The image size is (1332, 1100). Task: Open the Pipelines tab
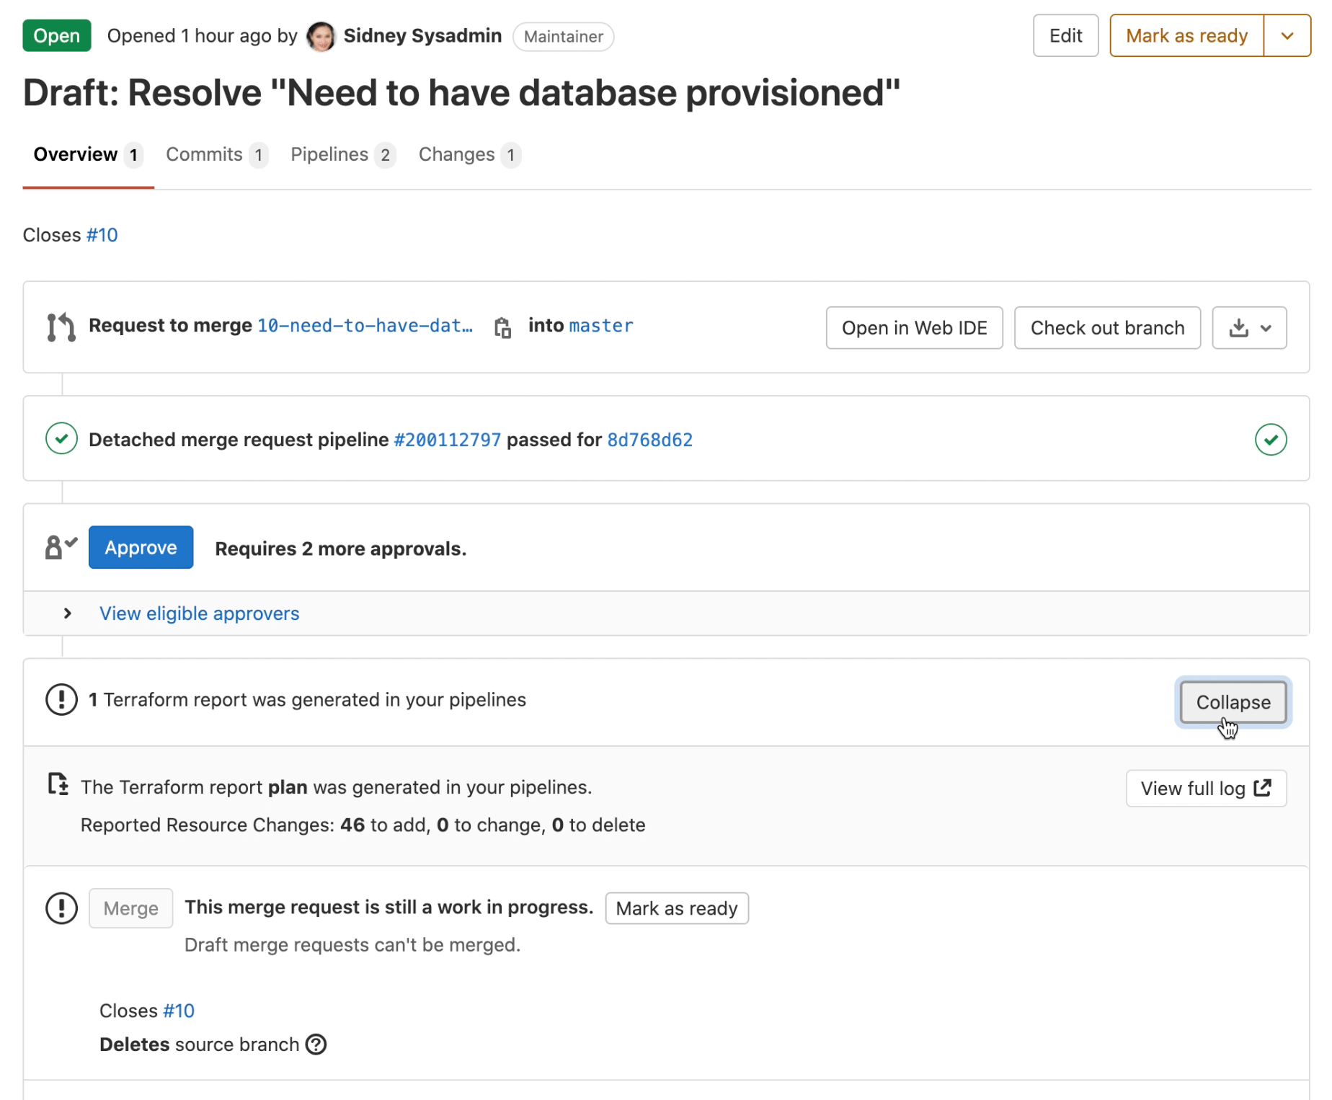tap(330, 154)
